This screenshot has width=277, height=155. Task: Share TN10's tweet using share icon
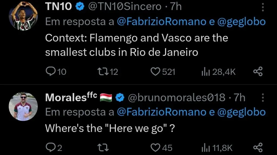[258, 72]
